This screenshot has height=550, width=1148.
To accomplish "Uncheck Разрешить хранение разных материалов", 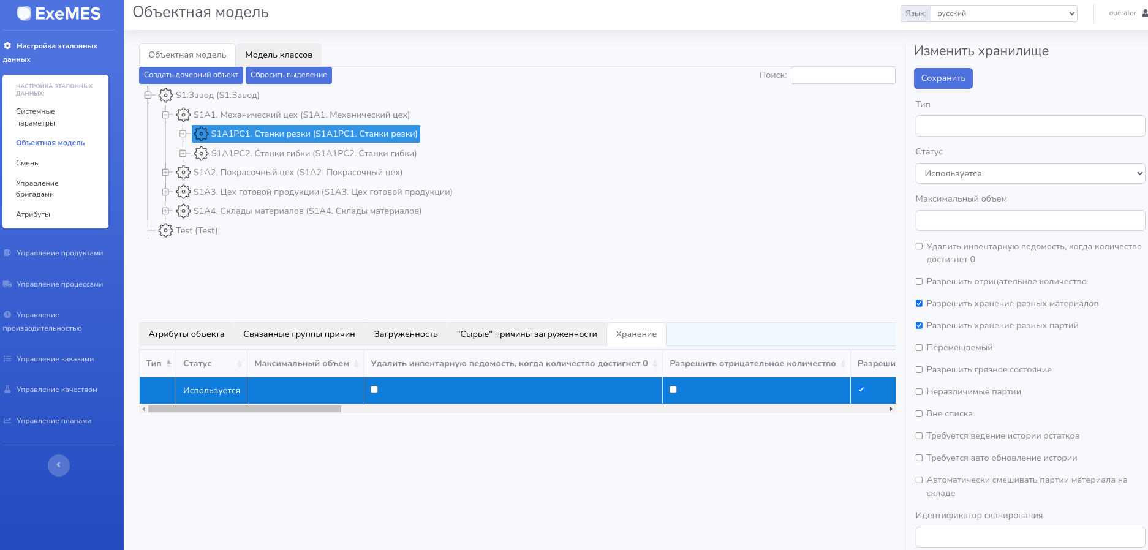I will (919, 304).
